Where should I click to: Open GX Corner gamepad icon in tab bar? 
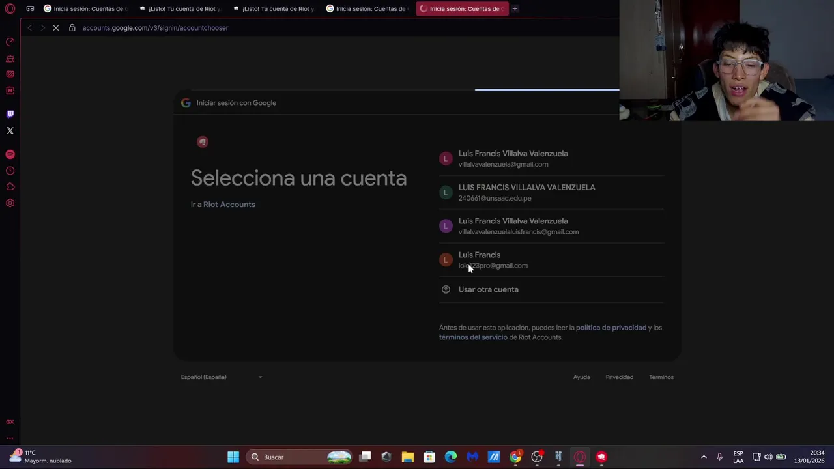(x=30, y=8)
